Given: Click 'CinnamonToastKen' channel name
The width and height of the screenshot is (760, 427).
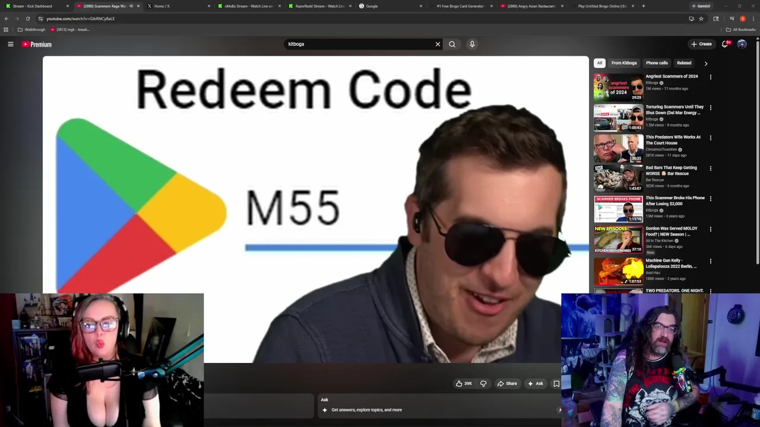Looking at the screenshot, I should [x=661, y=149].
